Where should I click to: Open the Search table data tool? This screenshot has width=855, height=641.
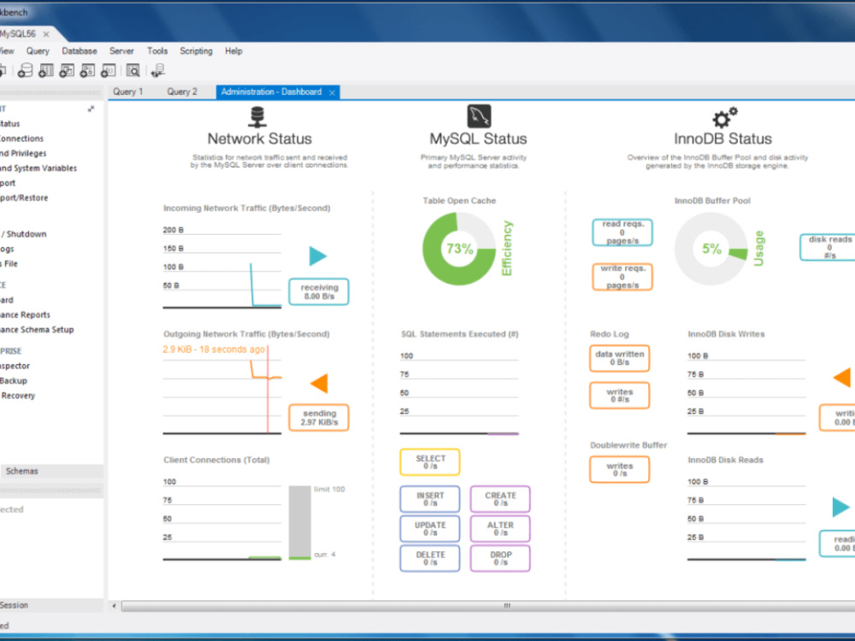coord(133,70)
